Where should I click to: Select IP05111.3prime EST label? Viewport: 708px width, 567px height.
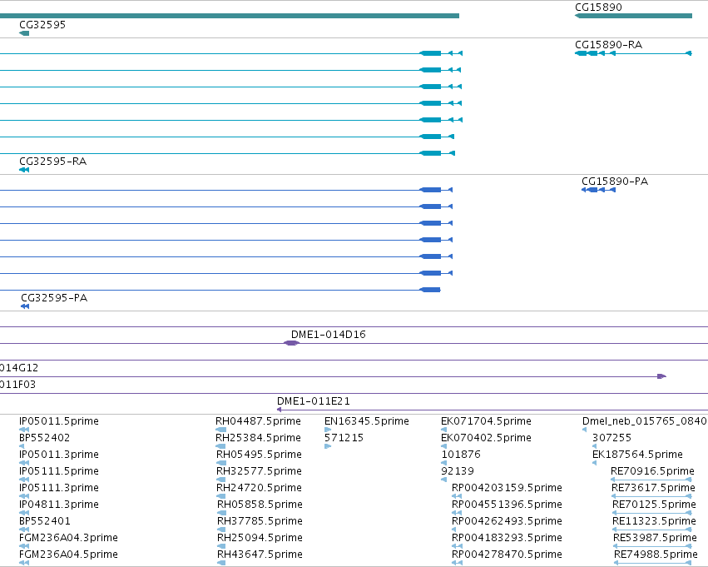(x=59, y=488)
